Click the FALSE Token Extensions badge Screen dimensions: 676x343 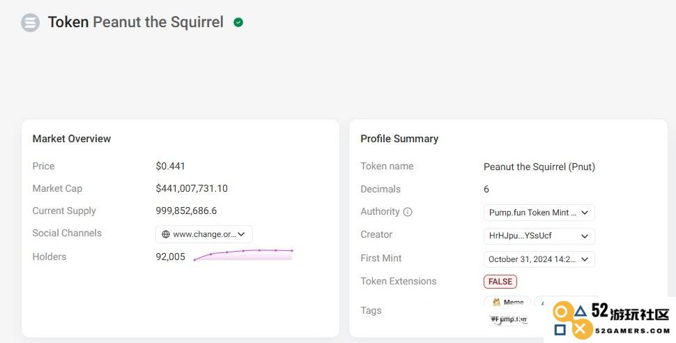click(x=500, y=282)
